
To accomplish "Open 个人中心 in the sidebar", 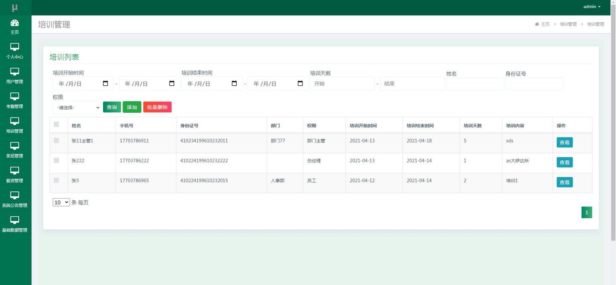I will pos(15,52).
